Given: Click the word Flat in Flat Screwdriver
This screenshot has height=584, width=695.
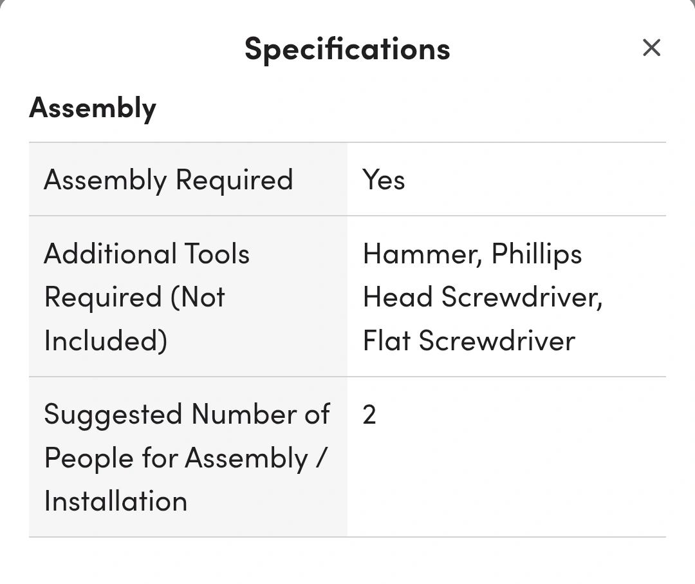Looking at the screenshot, I should [386, 340].
